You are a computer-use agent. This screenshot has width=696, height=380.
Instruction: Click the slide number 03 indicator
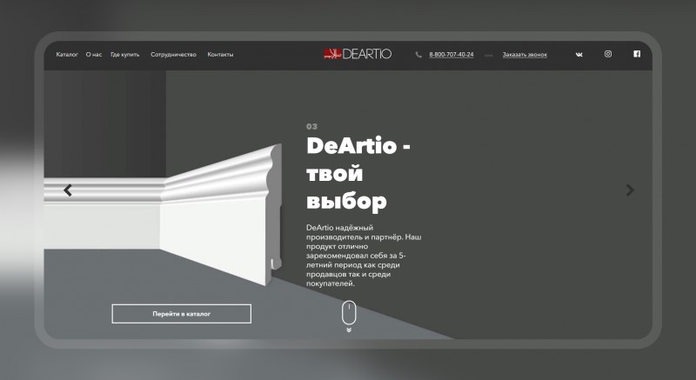coord(311,127)
